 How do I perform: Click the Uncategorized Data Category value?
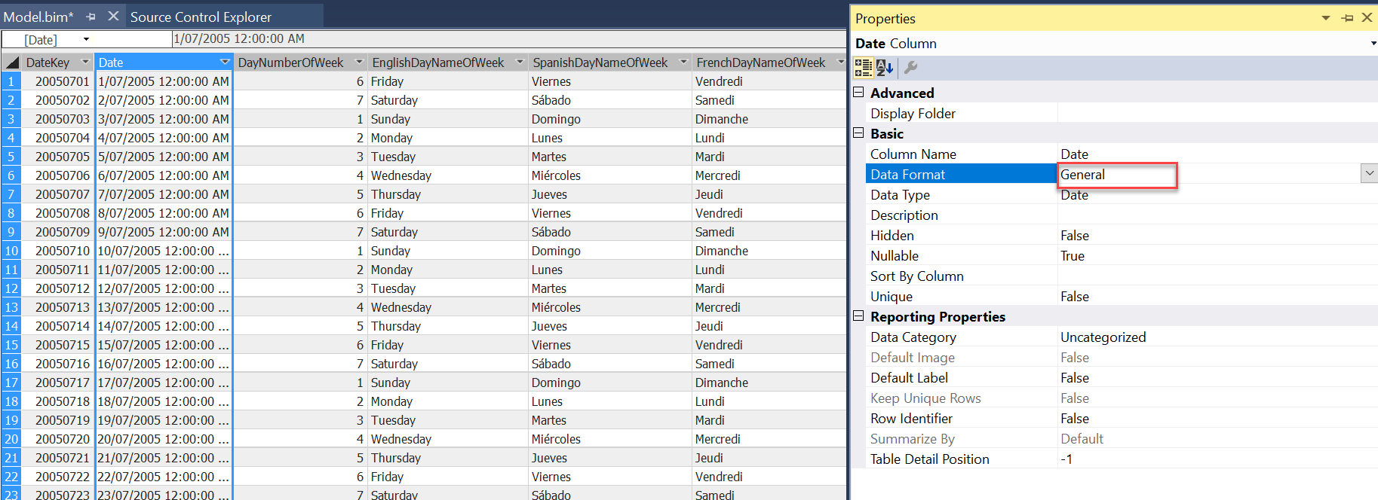pyautogui.click(x=1103, y=337)
